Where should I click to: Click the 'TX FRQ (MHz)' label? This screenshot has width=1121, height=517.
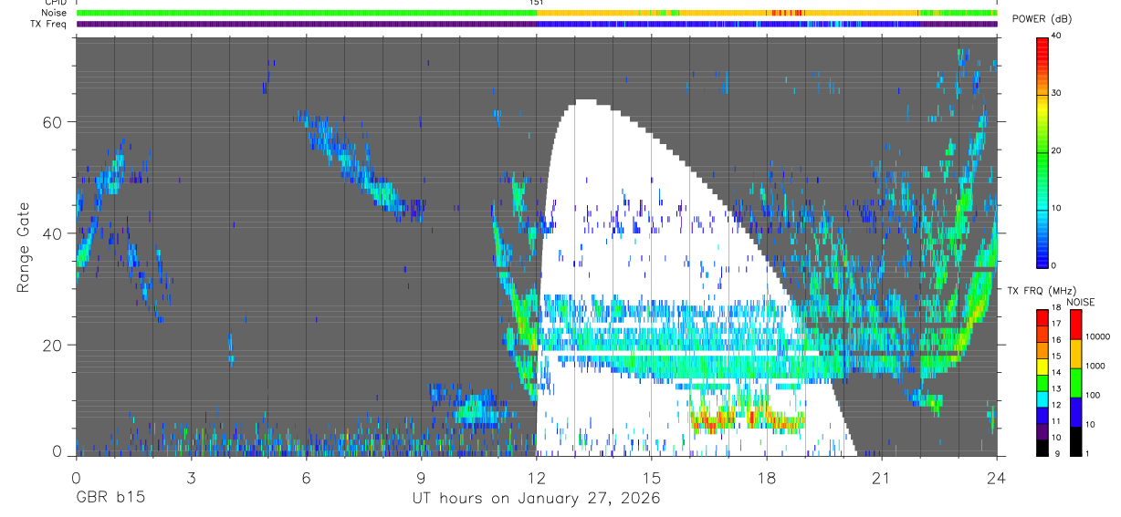pyautogui.click(x=1041, y=291)
